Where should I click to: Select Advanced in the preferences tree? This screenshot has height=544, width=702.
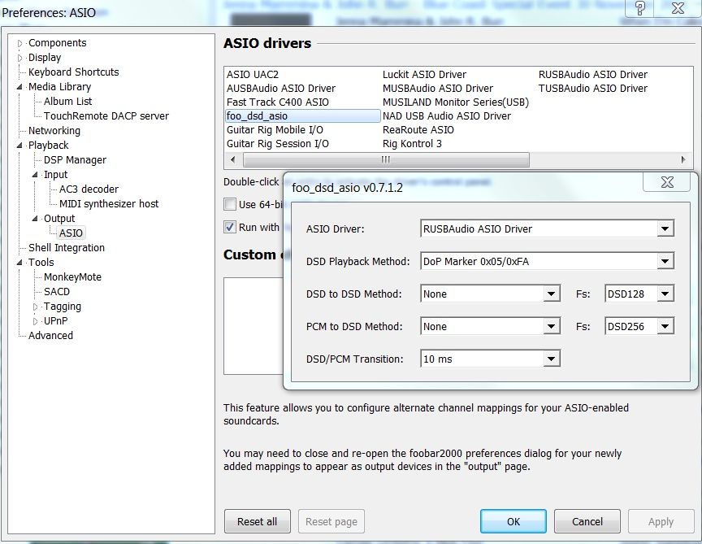[50, 336]
